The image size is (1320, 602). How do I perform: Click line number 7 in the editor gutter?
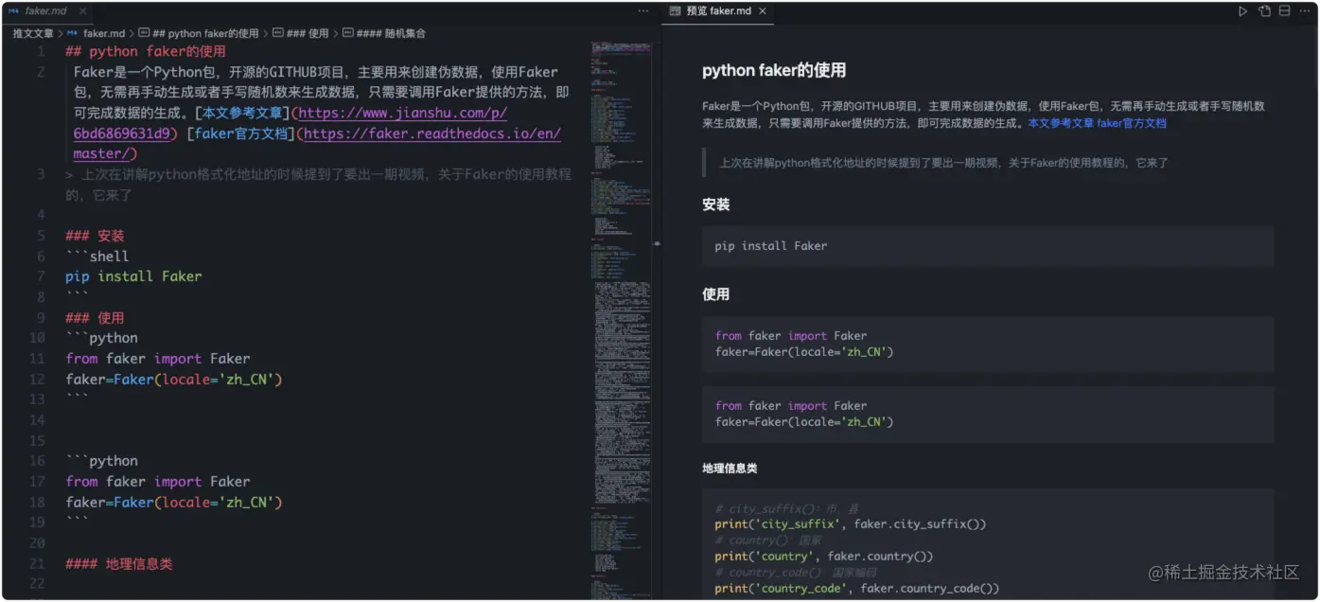41,276
